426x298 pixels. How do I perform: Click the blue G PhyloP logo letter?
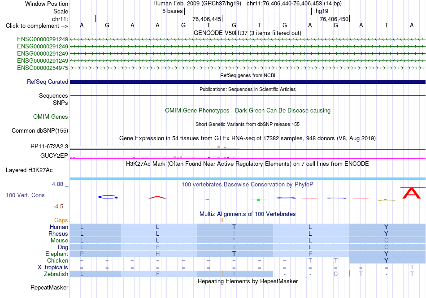point(108,197)
